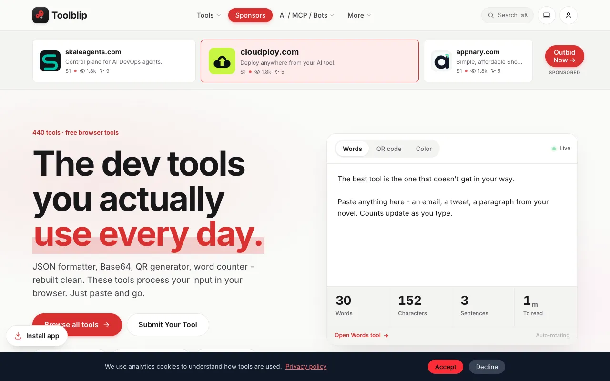The width and height of the screenshot is (610, 381).
Task: Click the Install app button
Action: pos(37,336)
